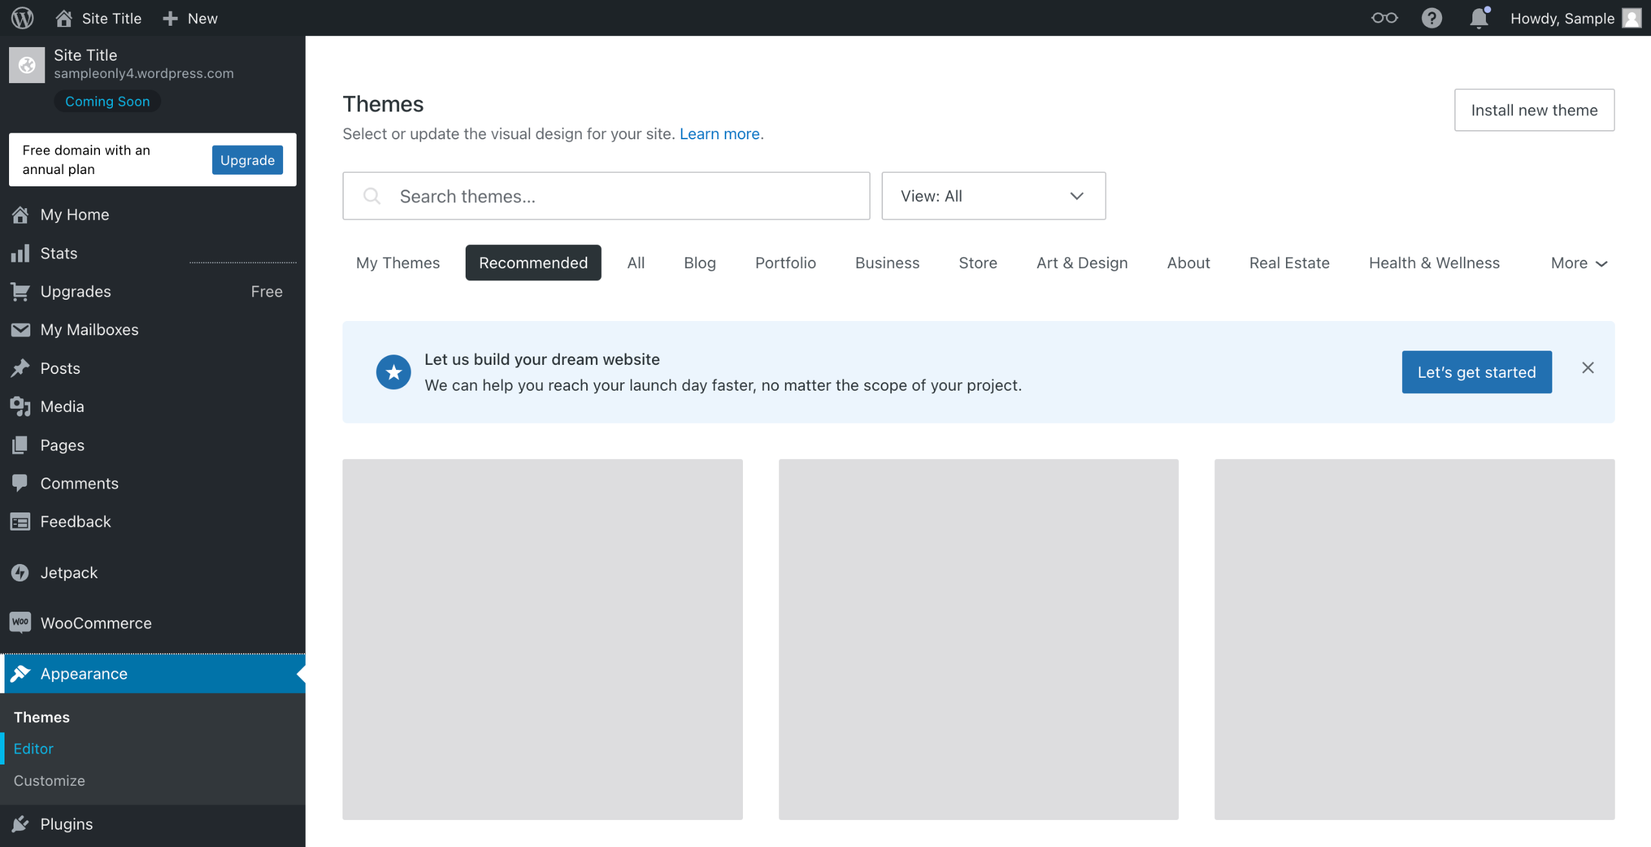1651x847 pixels.
Task: Open the notifications bell icon
Action: 1478,17
